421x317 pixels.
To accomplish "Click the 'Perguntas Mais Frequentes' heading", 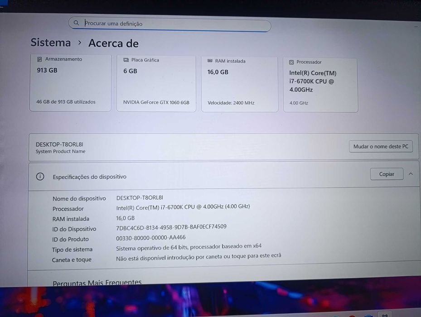I will (x=97, y=283).
